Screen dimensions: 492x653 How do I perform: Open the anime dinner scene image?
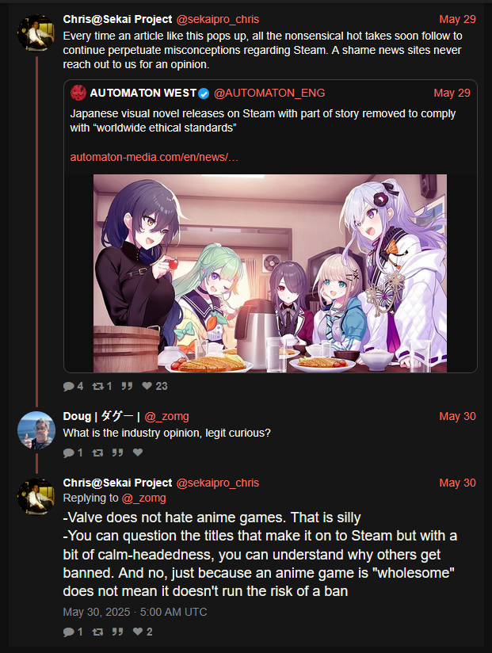[269, 273]
